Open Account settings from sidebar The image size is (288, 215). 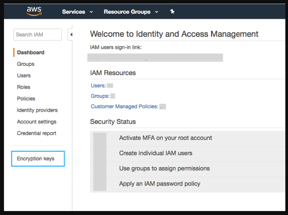point(36,122)
